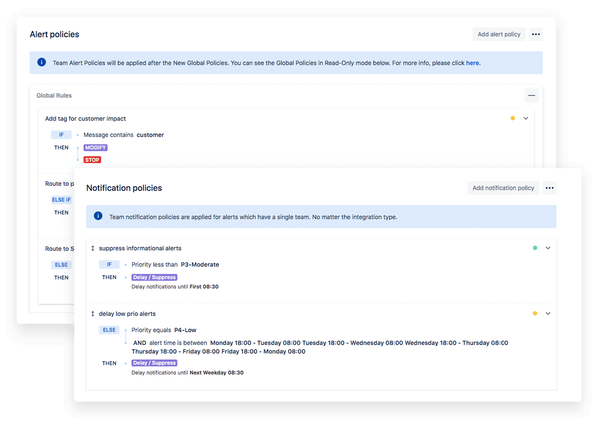The width and height of the screenshot is (600, 428).
Task: Open the more options menu beside Add alert policy
Action: tap(535, 34)
